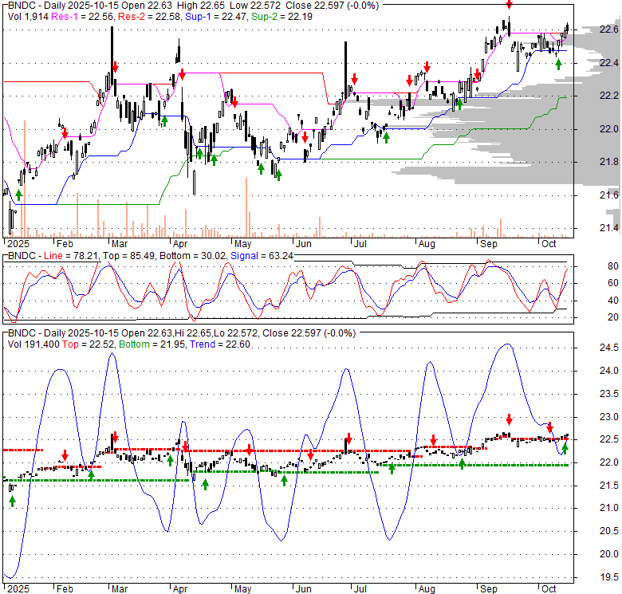Click the 24.5 value on bottom chart axis
Screen dimensions: 622x594
tap(608, 348)
